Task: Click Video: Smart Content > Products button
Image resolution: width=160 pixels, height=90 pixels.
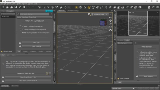Action: tap(28, 81)
